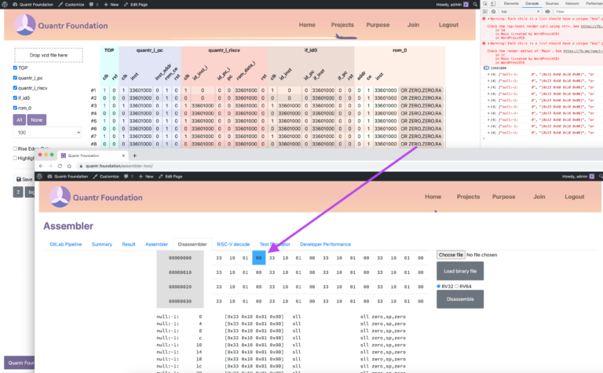Reload the page in the front browser

coord(60,166)
